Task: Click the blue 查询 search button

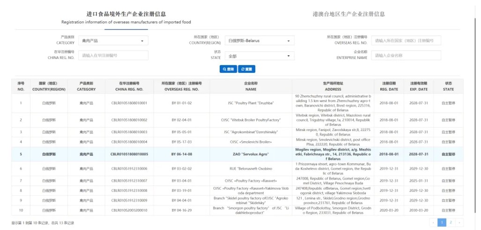Action: [x=228, y=69]
